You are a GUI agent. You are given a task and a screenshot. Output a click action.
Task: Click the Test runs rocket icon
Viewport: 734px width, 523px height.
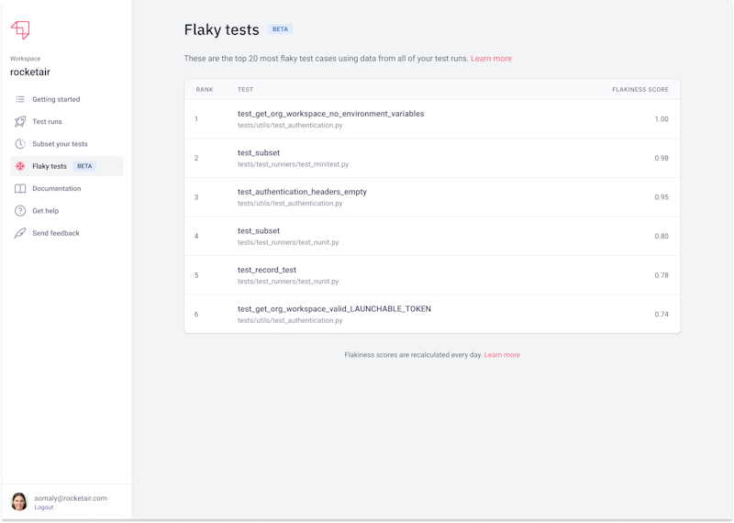pos(20,121)
